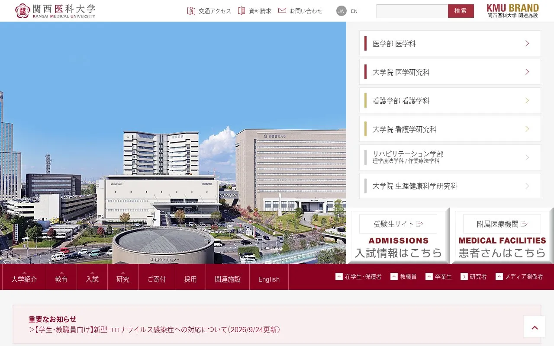
Task: Click chevron on 大学院 医学研究科 row
Action: 527,72
